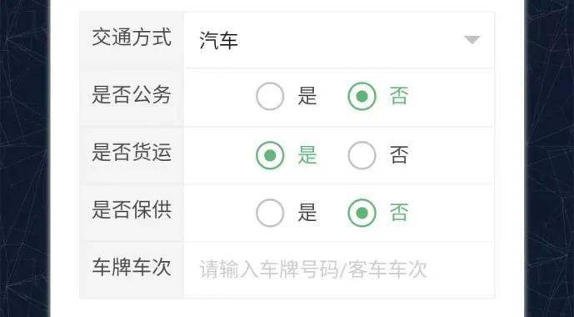Click the 交通方式 row label

pyautogui.click(x=132, y=38)
